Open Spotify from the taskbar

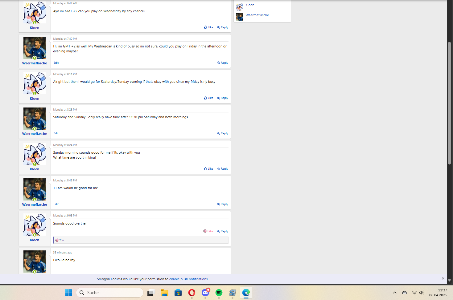219,293
